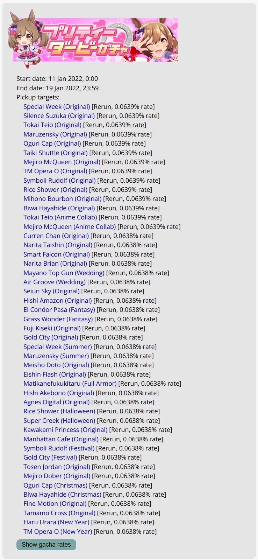Open Eishin Flash (Original) link
The height and width of the screenshot is (560, 258).
[x=55, y=374]
